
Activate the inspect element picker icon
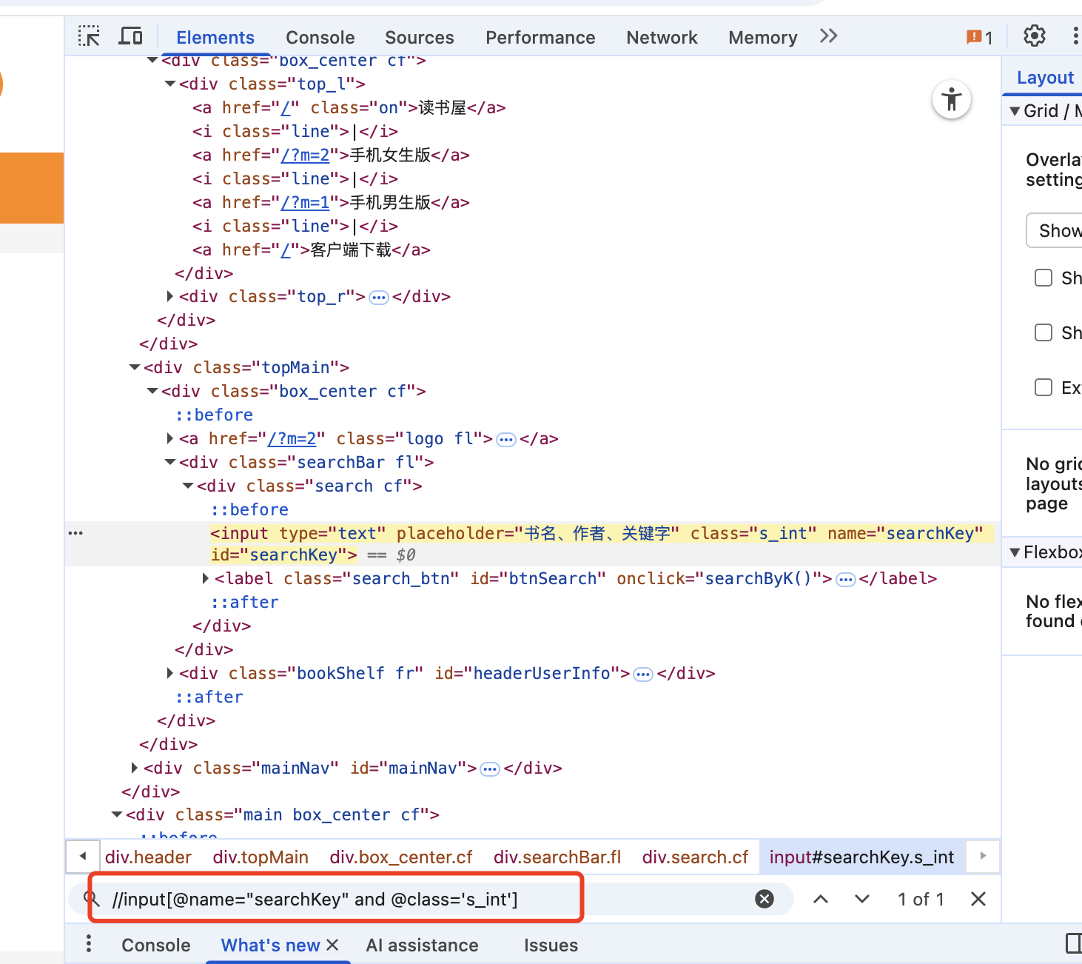click(x=90, y=36)
